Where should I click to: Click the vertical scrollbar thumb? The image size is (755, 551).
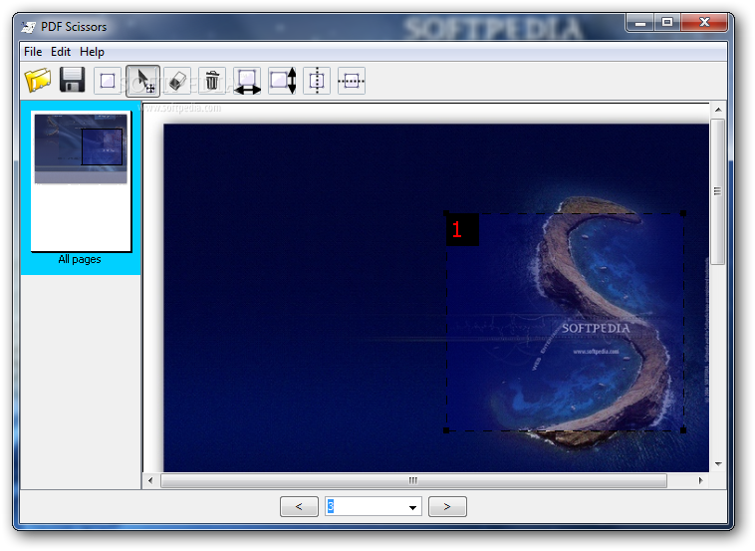tap(718, 191)
